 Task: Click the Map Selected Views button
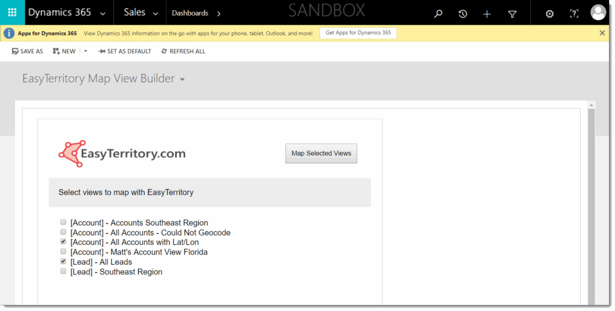tap(321, 154)
